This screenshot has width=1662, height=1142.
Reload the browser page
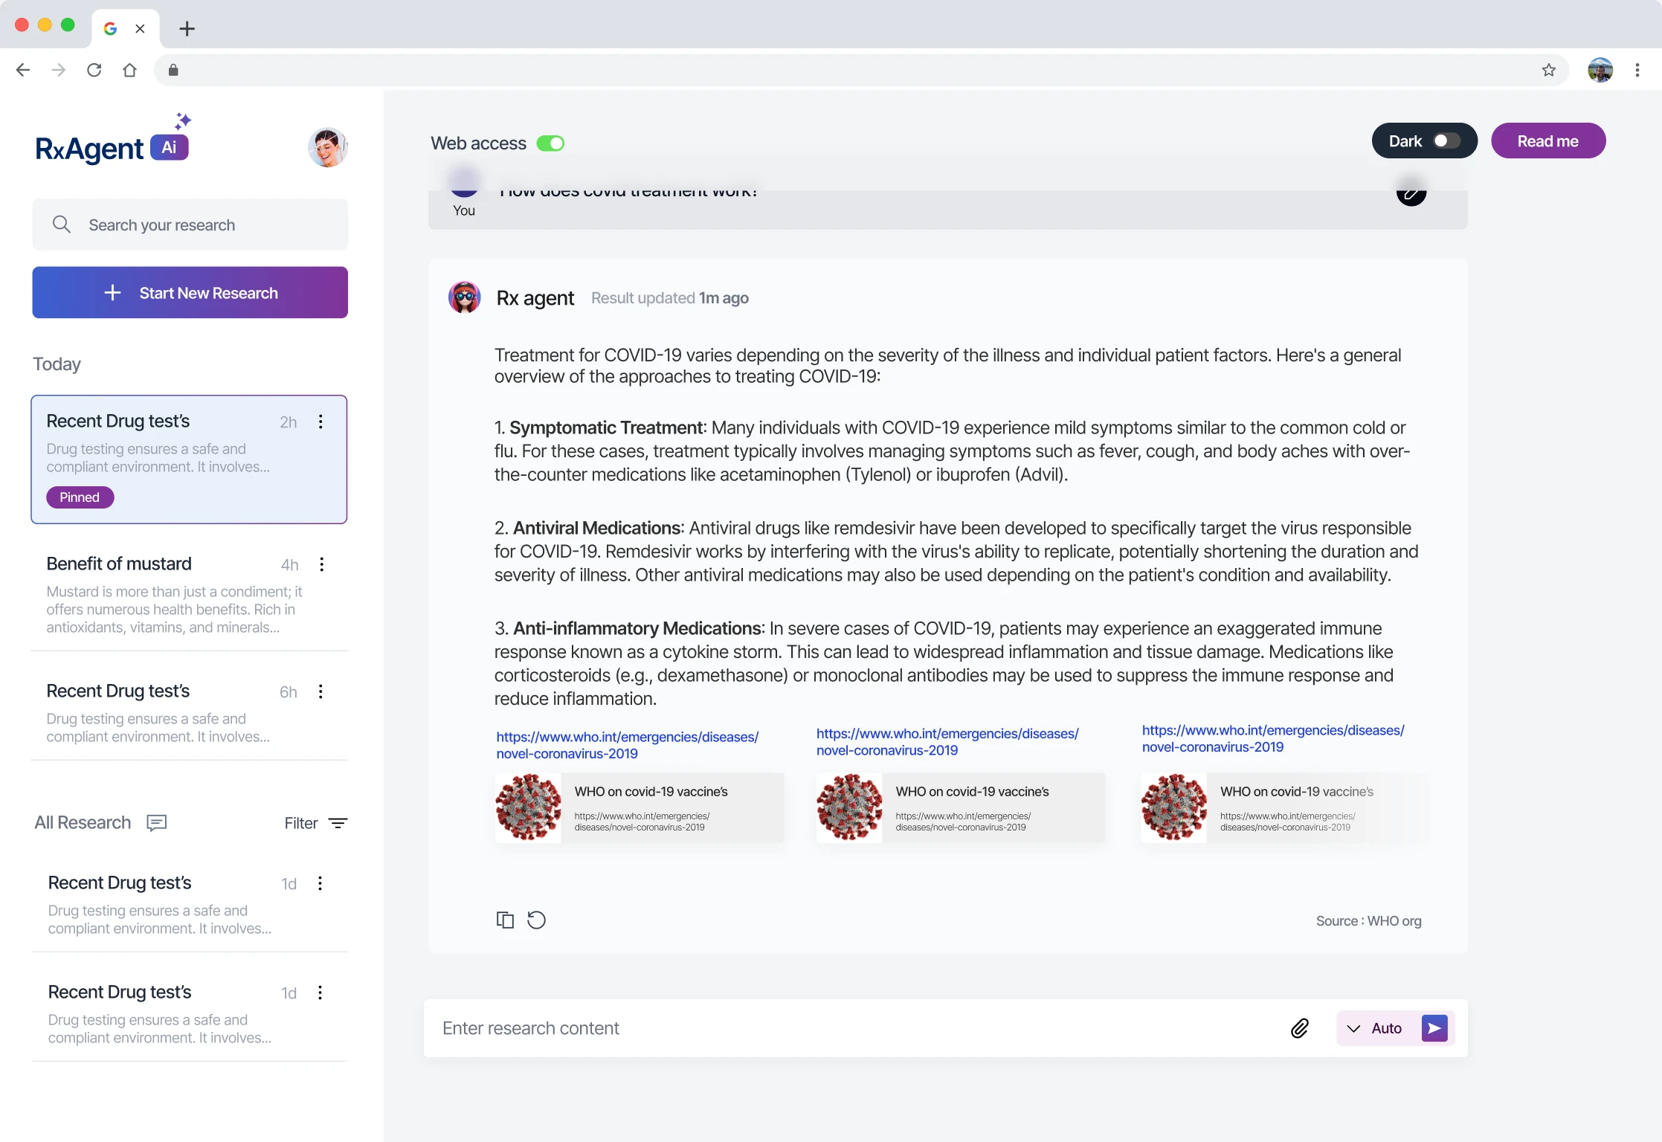click(94, 70)
